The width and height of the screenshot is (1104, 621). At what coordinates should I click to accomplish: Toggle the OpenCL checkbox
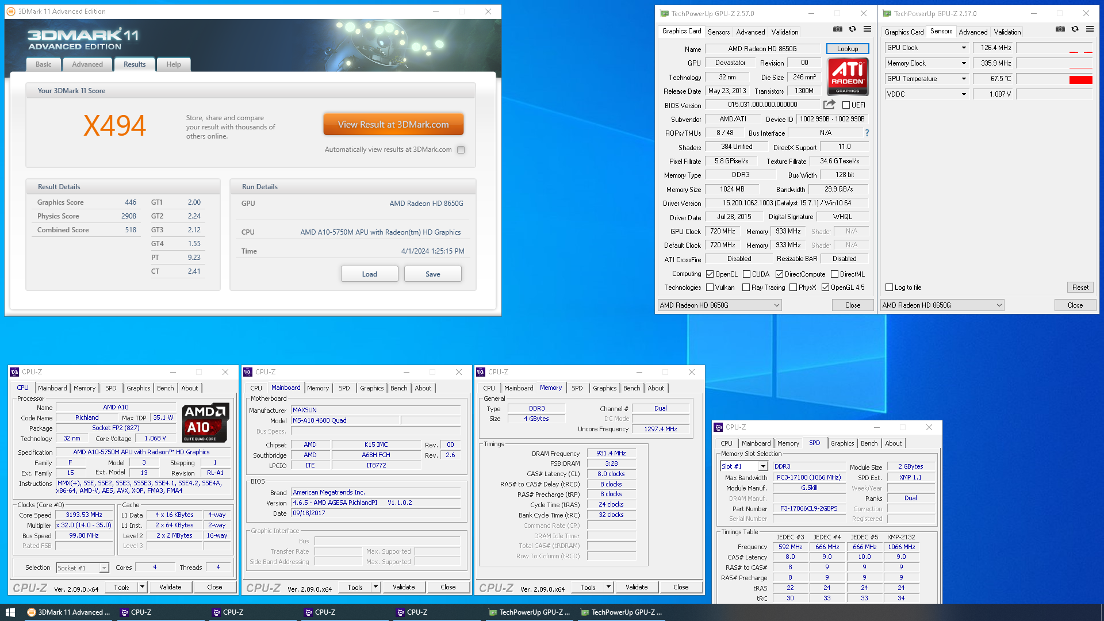[x=710, y=274]
